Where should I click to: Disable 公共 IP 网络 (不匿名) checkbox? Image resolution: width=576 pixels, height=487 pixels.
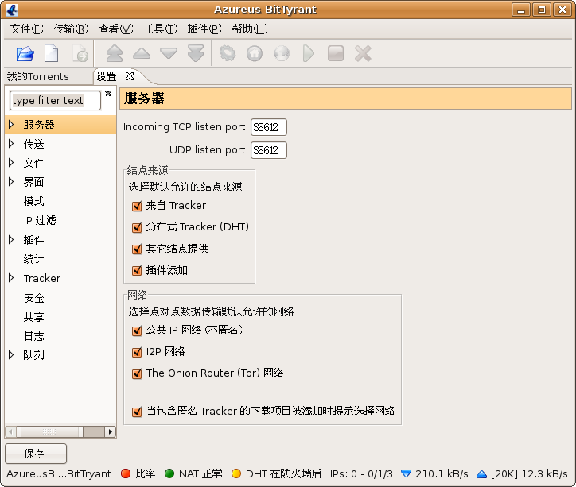click(137, 330)
